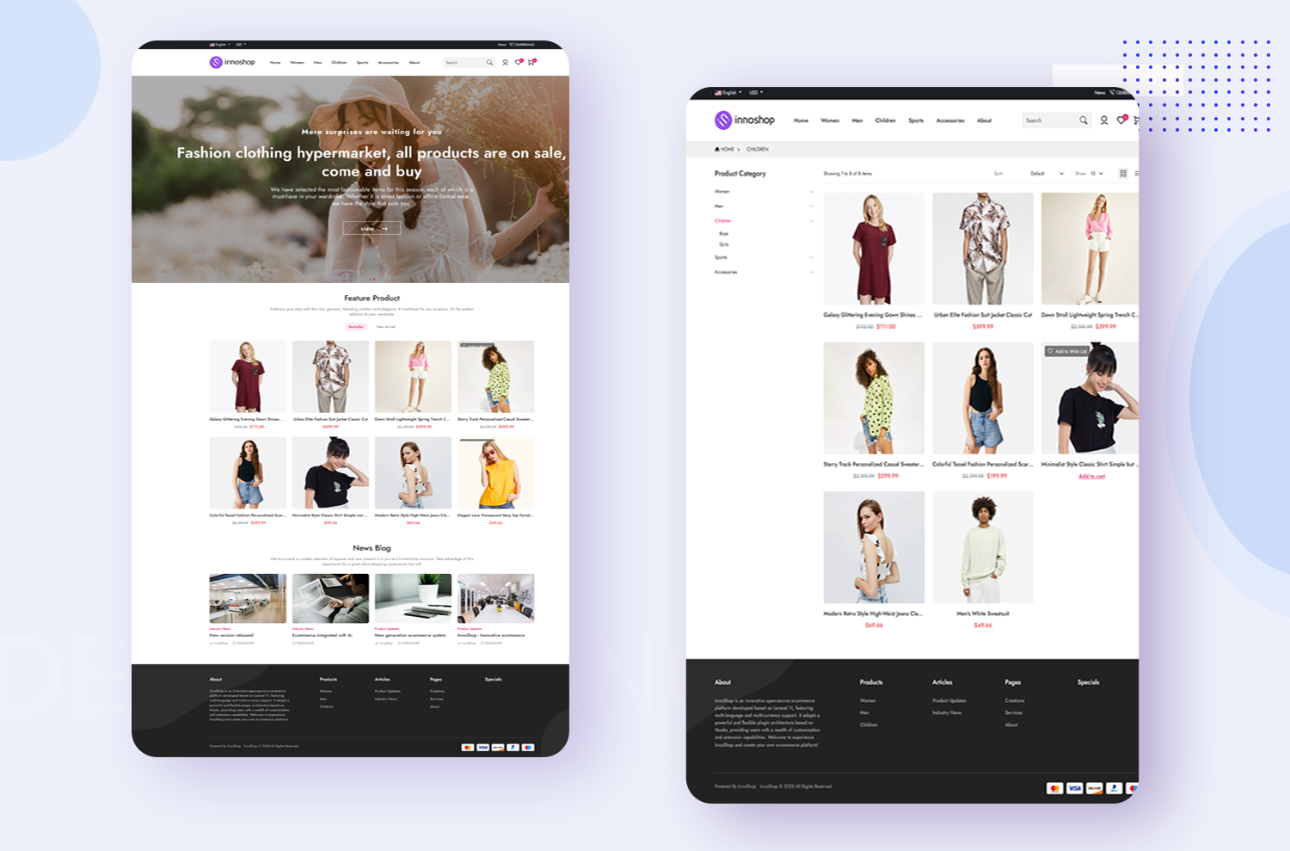Click the user account icon on the homepage header
Viewport: 1290px width, 851px height.
506,63
